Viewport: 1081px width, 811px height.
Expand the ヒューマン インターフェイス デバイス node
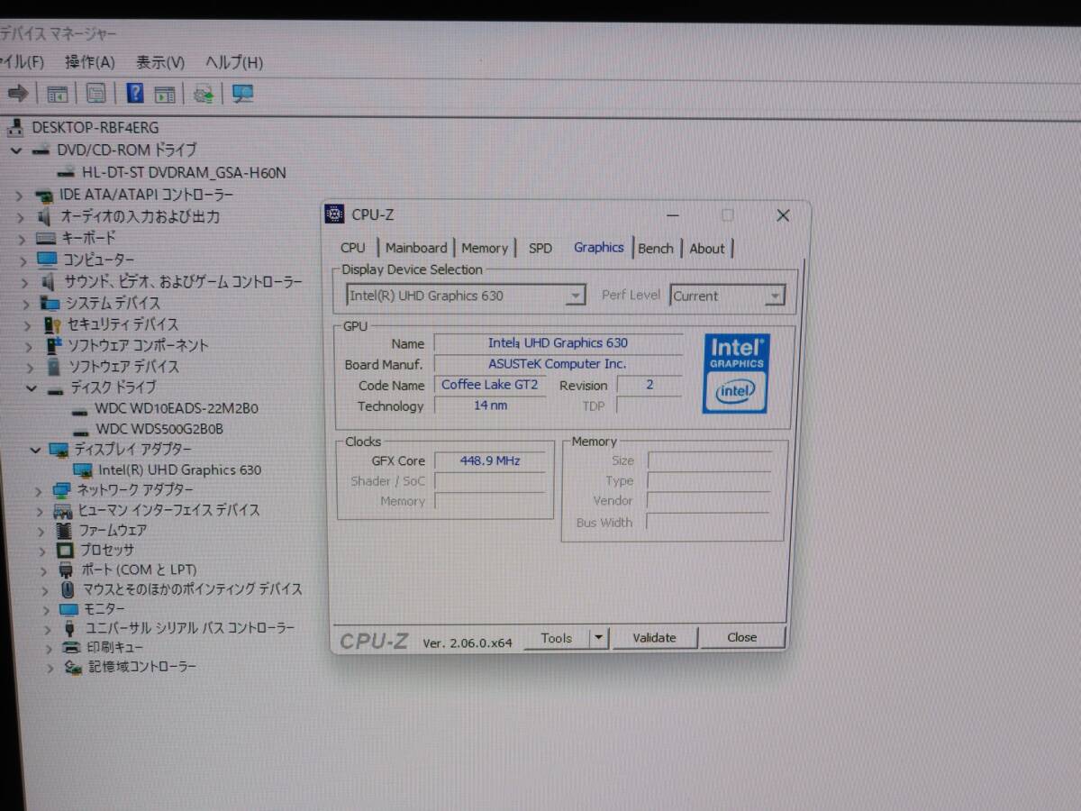coord(40,511)
